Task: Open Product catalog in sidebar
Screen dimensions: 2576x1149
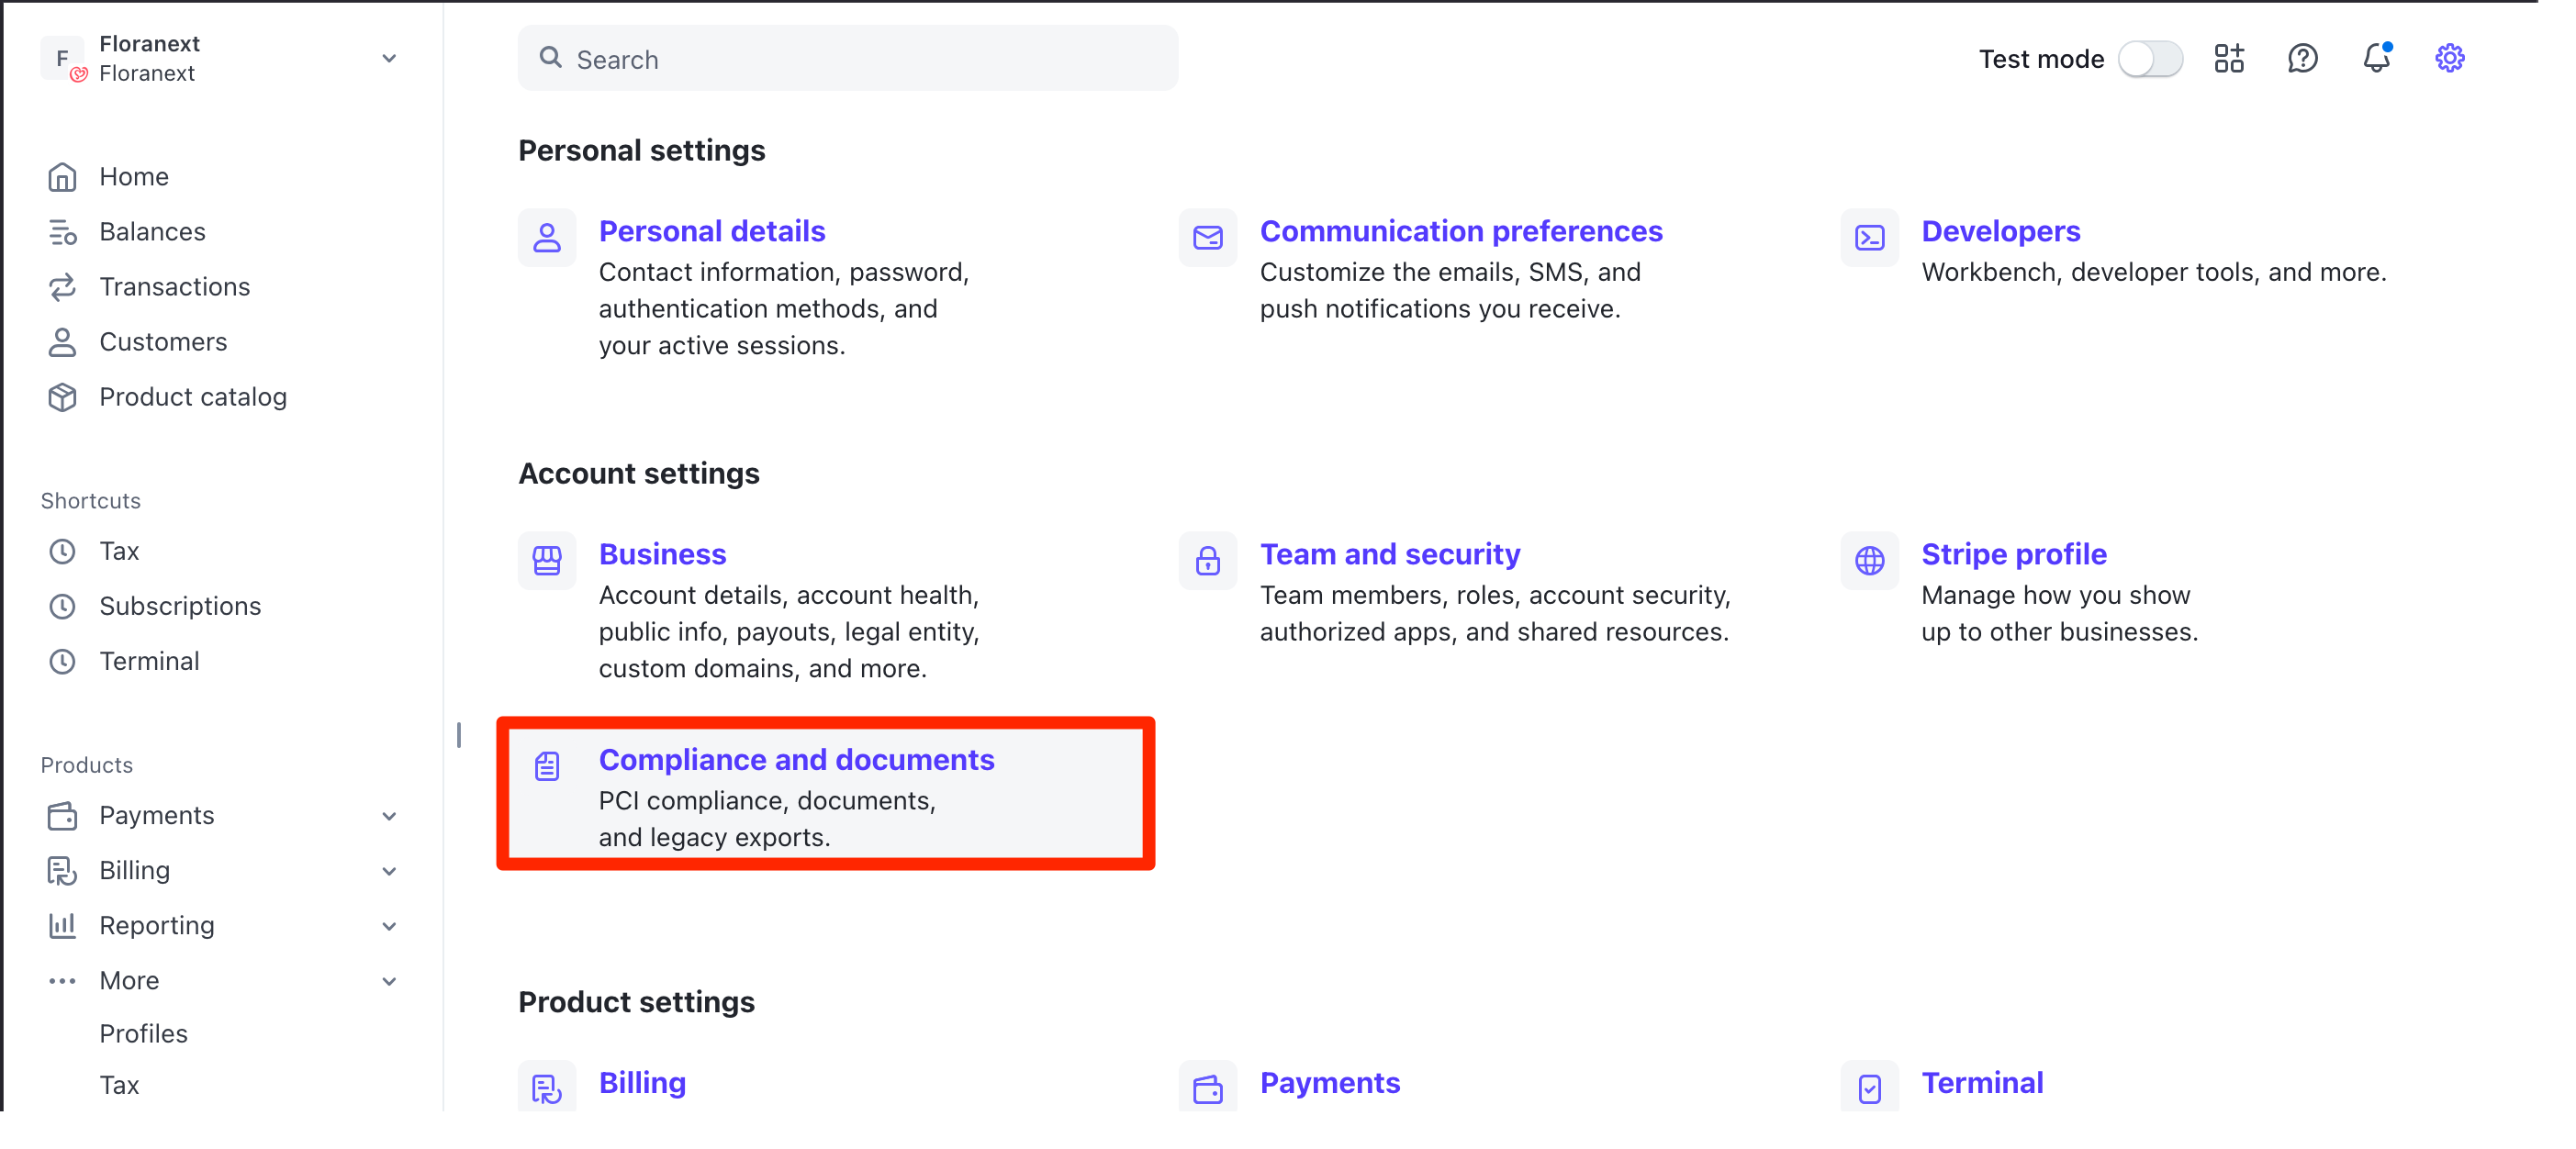Action: click(192, 397)
